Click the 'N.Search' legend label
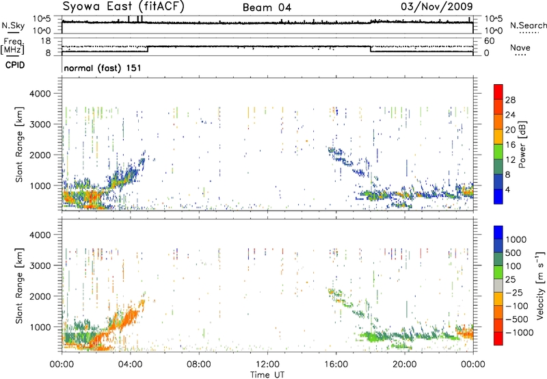This screenshot has width=547, height=379. pos(528,25)
